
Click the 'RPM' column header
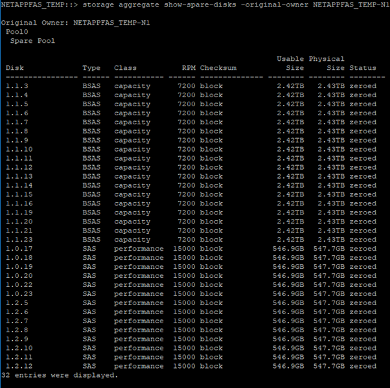click(x=189, y=68)
